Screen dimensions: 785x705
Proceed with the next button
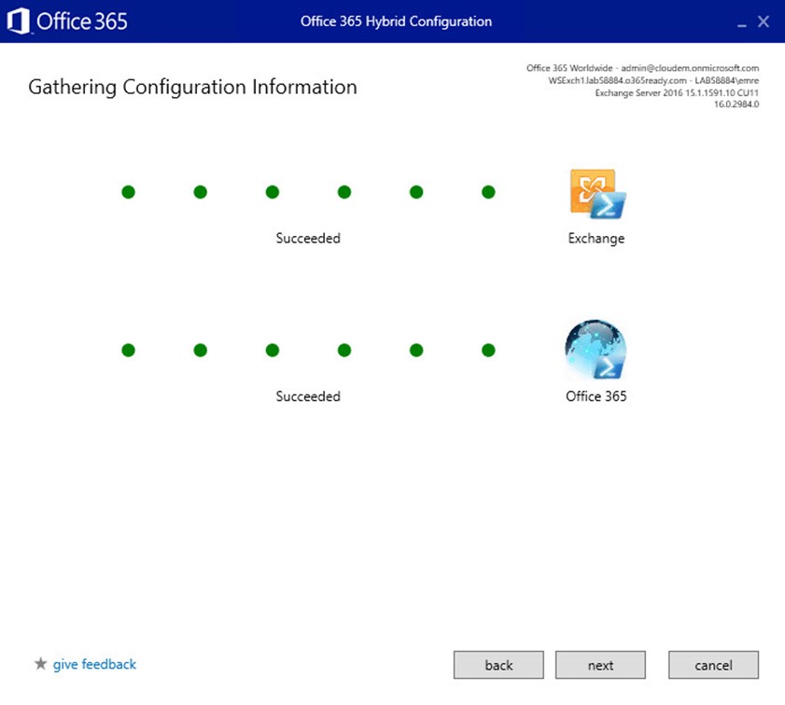[x=600, y=665]
